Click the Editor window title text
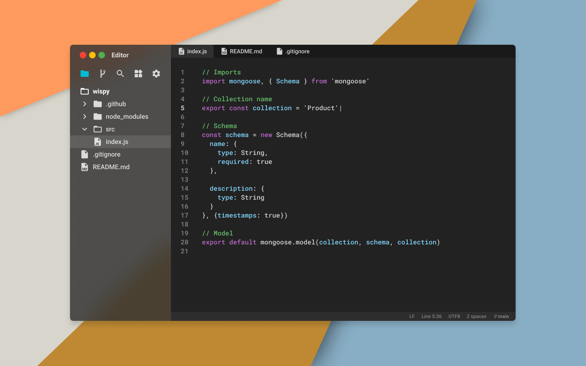This screenshot has height=366, width=586. [x=120, y=55]
